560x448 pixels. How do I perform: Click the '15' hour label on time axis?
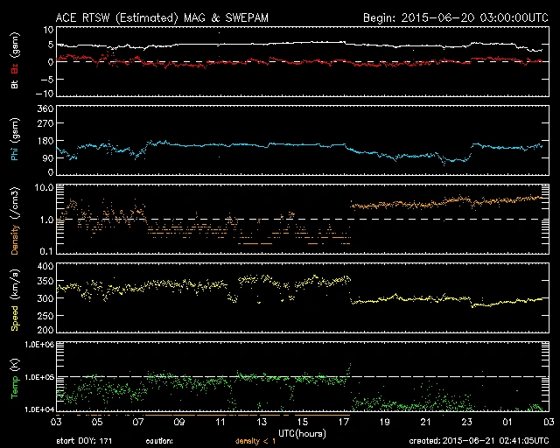tap(303, 423)
